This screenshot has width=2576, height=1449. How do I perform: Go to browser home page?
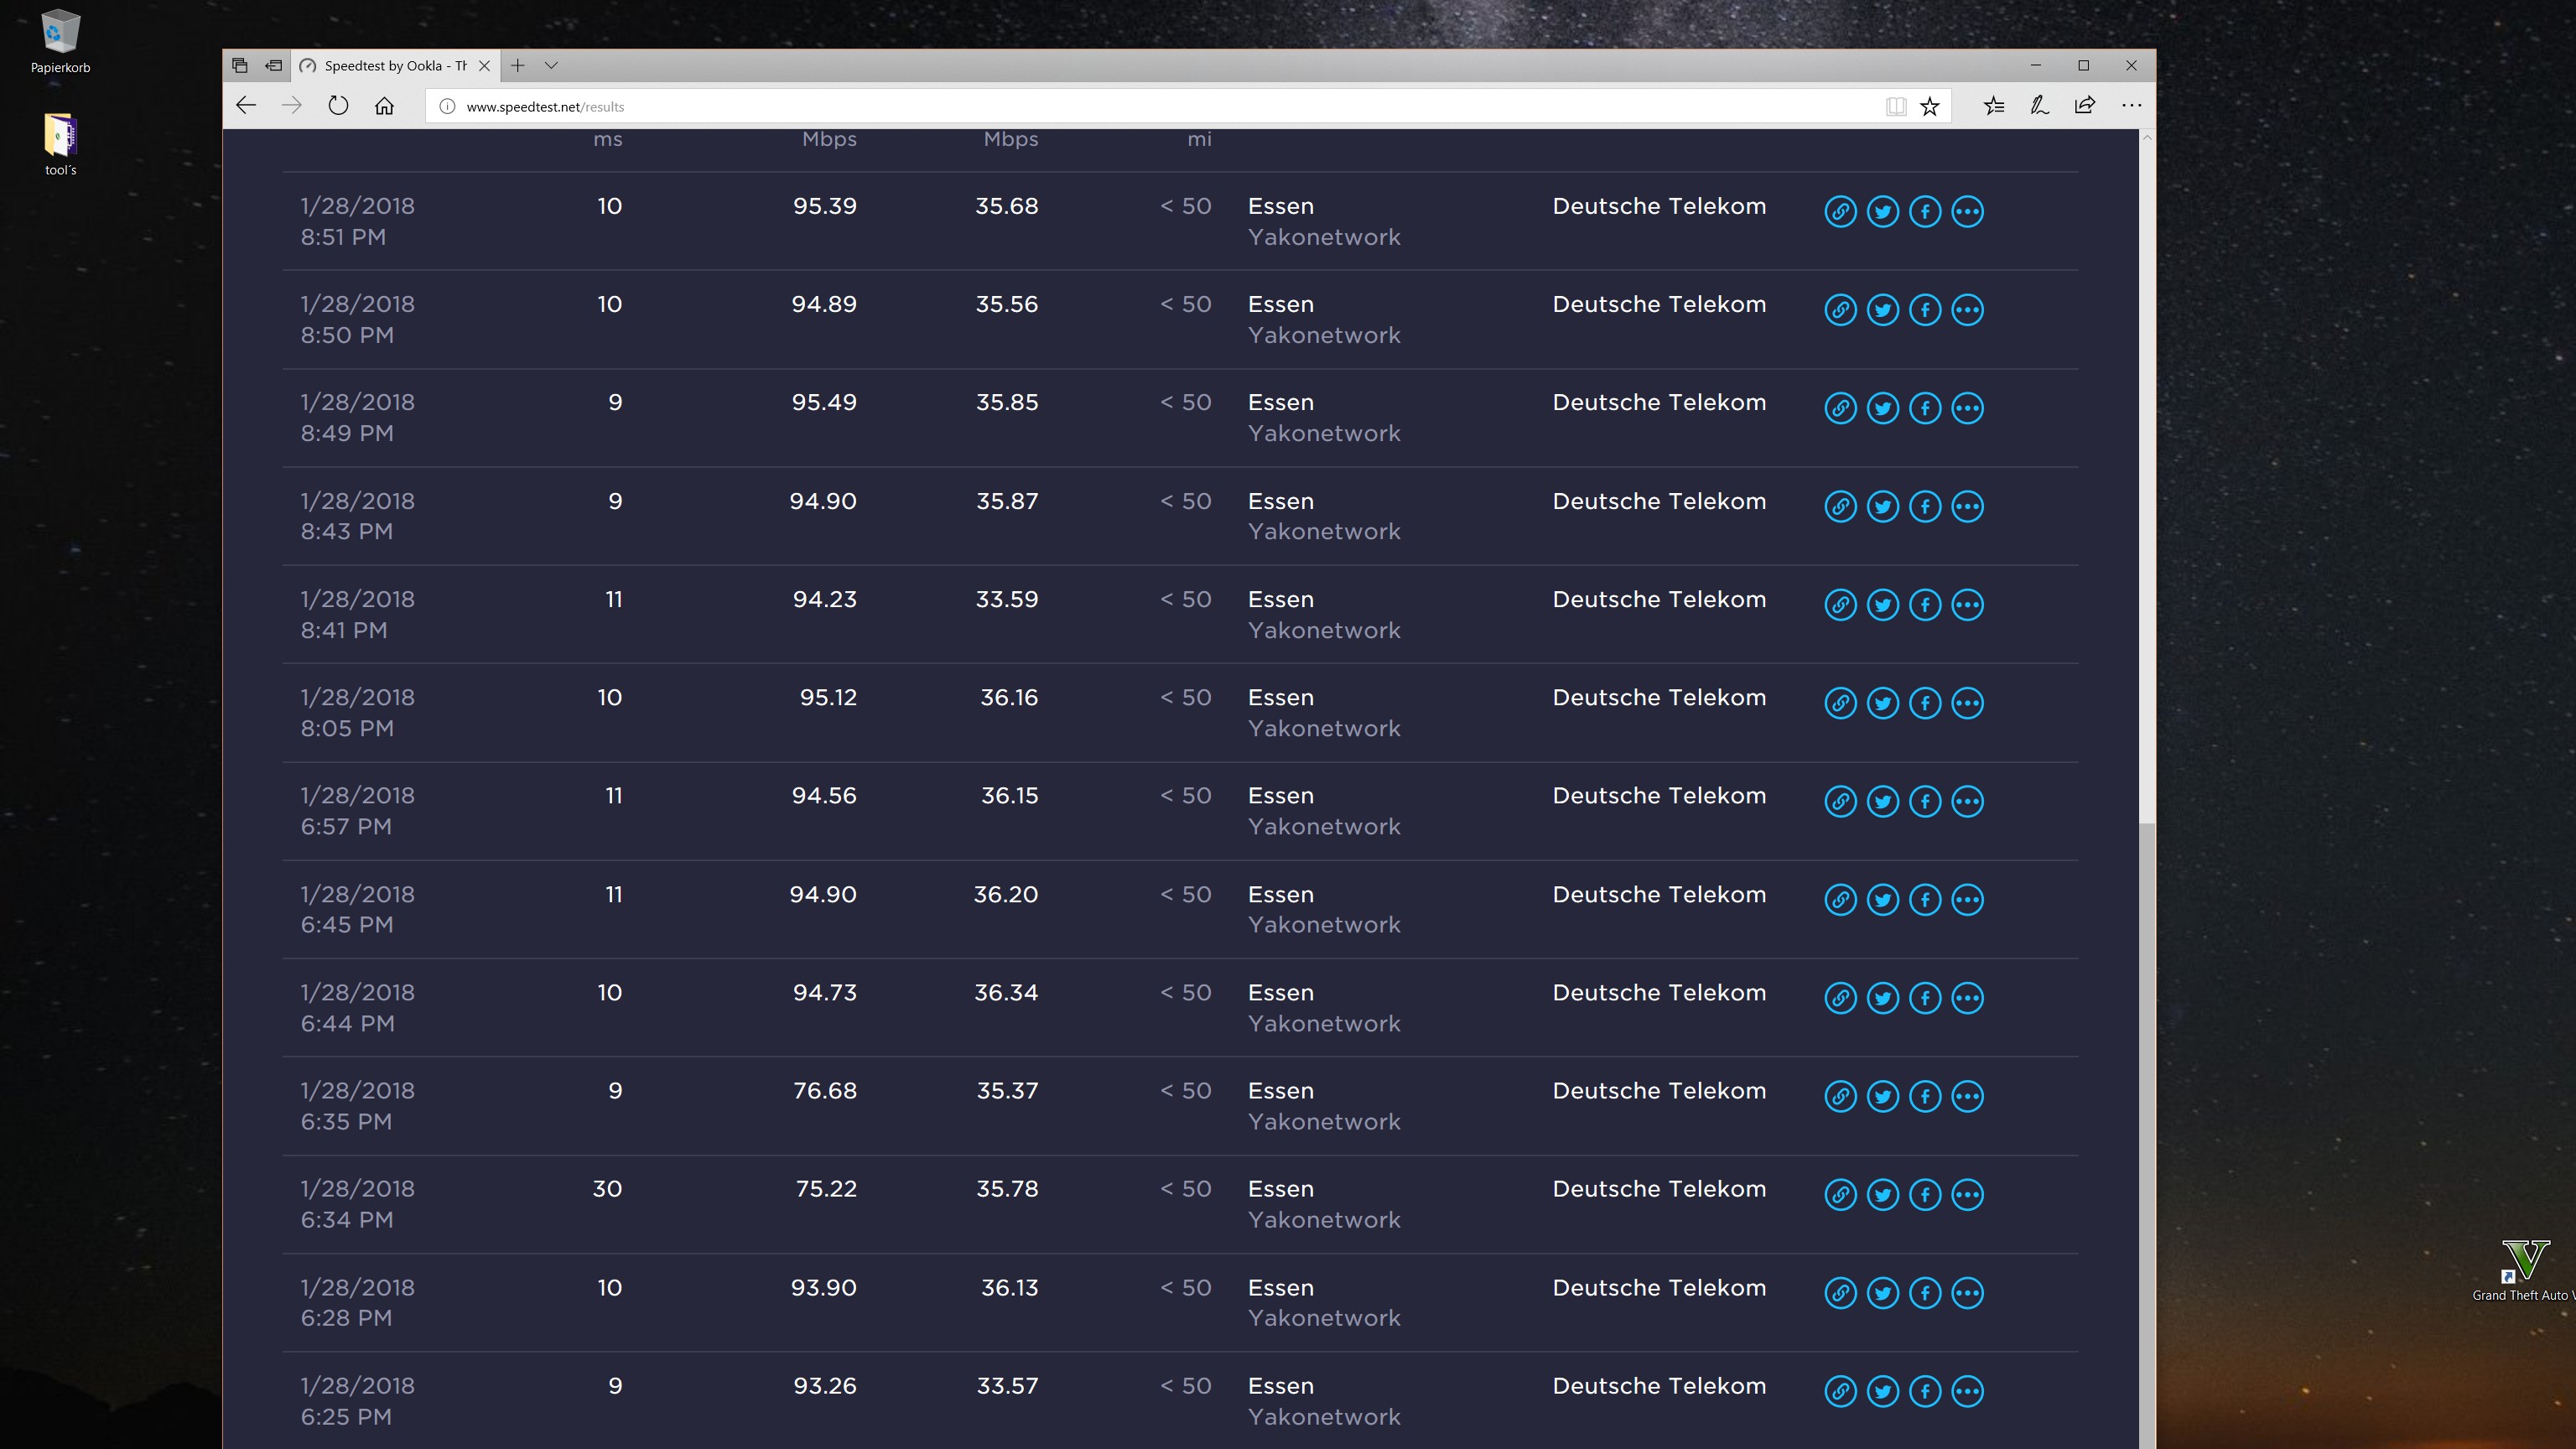[x=384, y=106]
